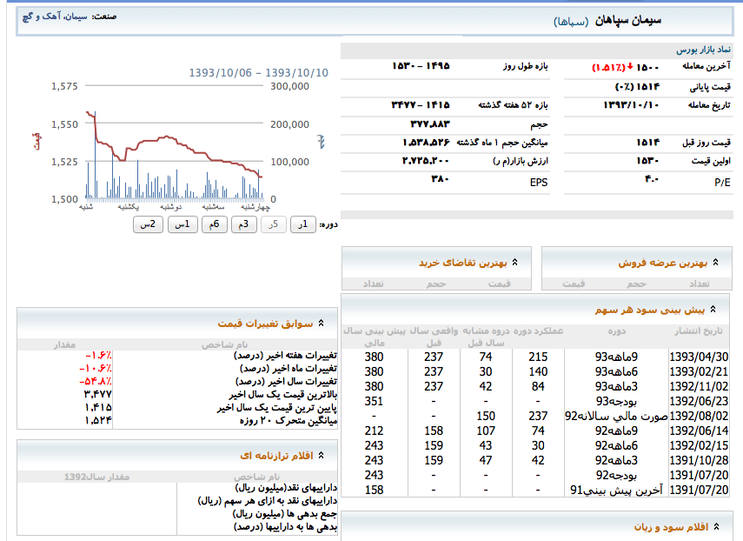
Task: Click the 215 performance value cell
Action: pyautogui.click(x=538, y=357)
